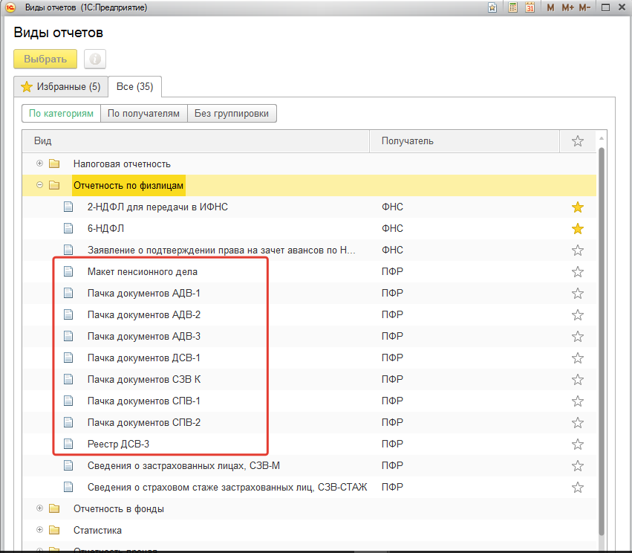
Task: Star the Пачка документов ДСВ-1 row
Action: (x=578, y=358)
